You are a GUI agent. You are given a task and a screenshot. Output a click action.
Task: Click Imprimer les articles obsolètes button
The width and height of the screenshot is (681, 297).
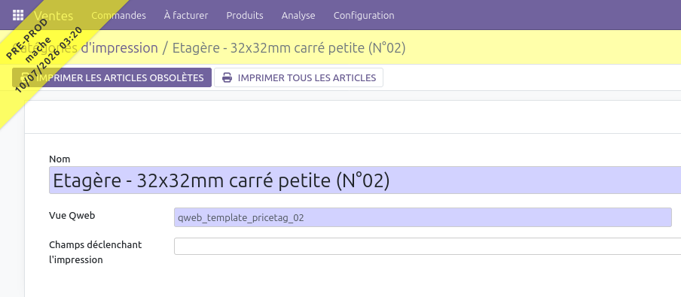pos(111,77)
